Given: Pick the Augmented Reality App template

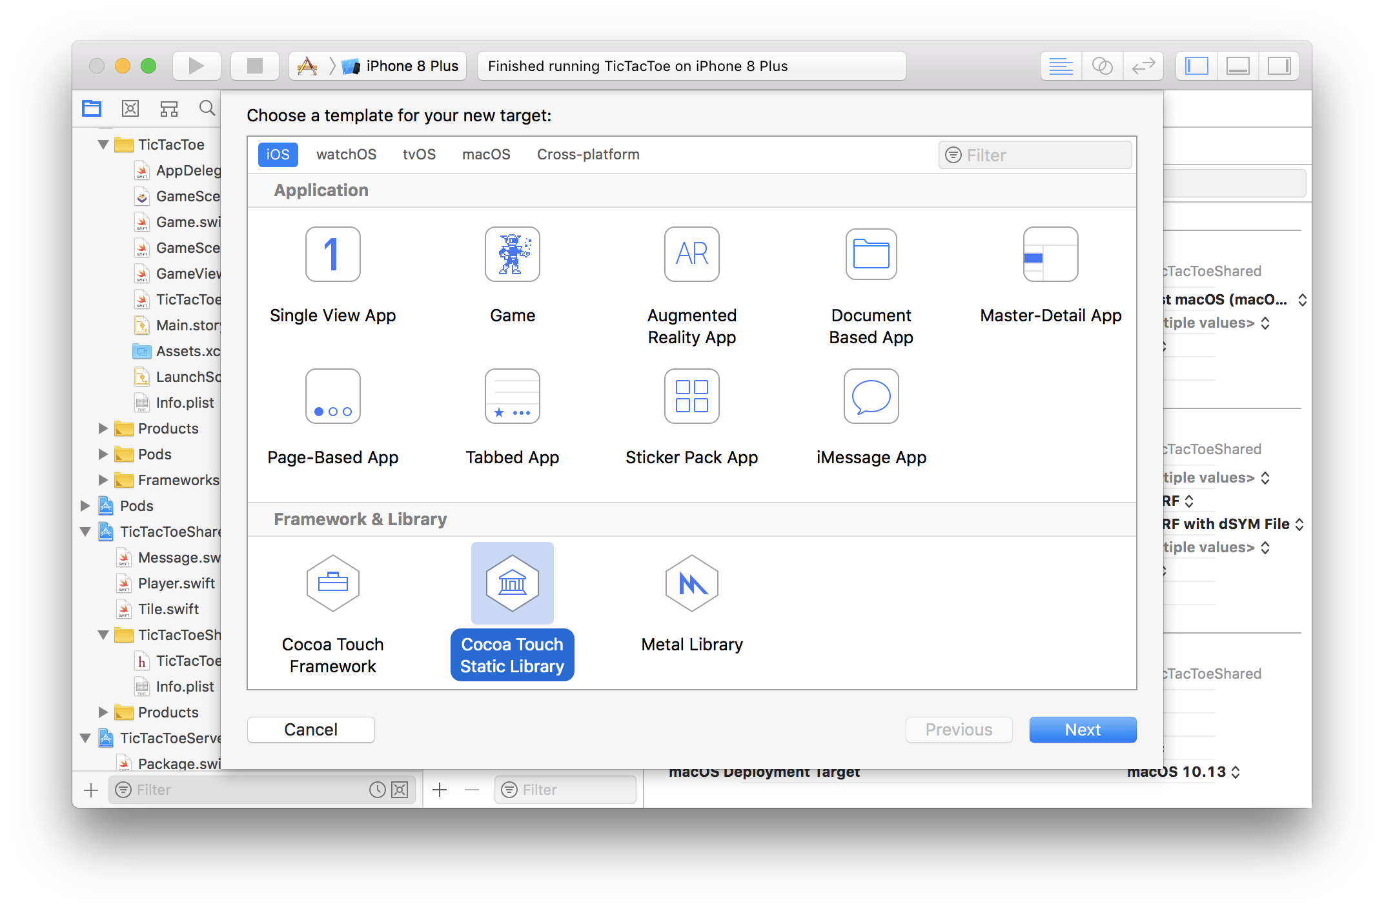Looking at the screenshot, I should [691, 254].
